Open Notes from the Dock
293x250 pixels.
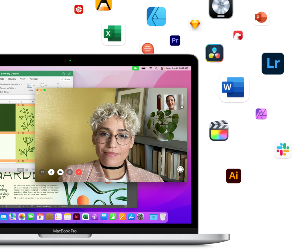click(x=68, y=217)
